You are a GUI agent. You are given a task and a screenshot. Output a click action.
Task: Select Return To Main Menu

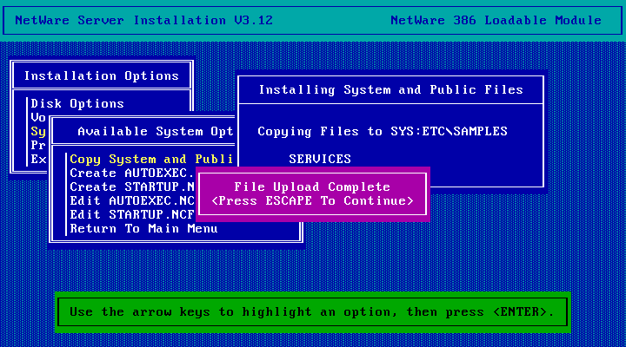pos(143,228)
